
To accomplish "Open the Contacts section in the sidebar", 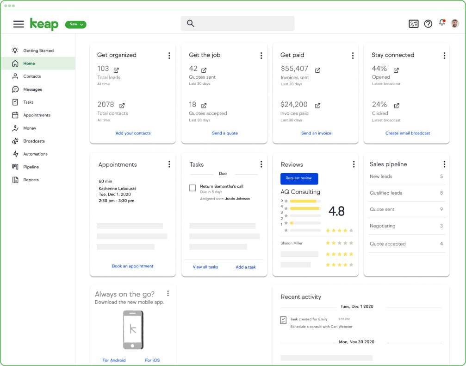I will pos(31,76).
